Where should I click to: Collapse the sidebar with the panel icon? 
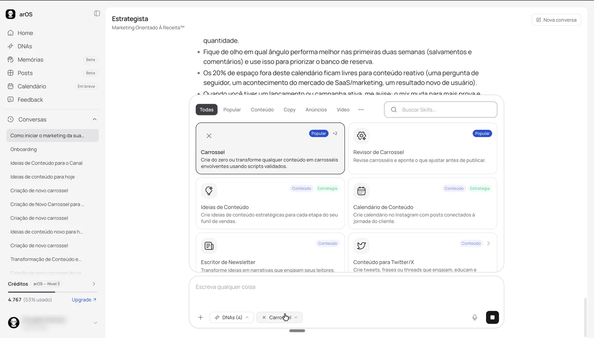[97, 13]
